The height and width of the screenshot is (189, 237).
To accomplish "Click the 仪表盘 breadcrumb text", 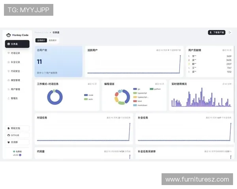I will 56,32.
